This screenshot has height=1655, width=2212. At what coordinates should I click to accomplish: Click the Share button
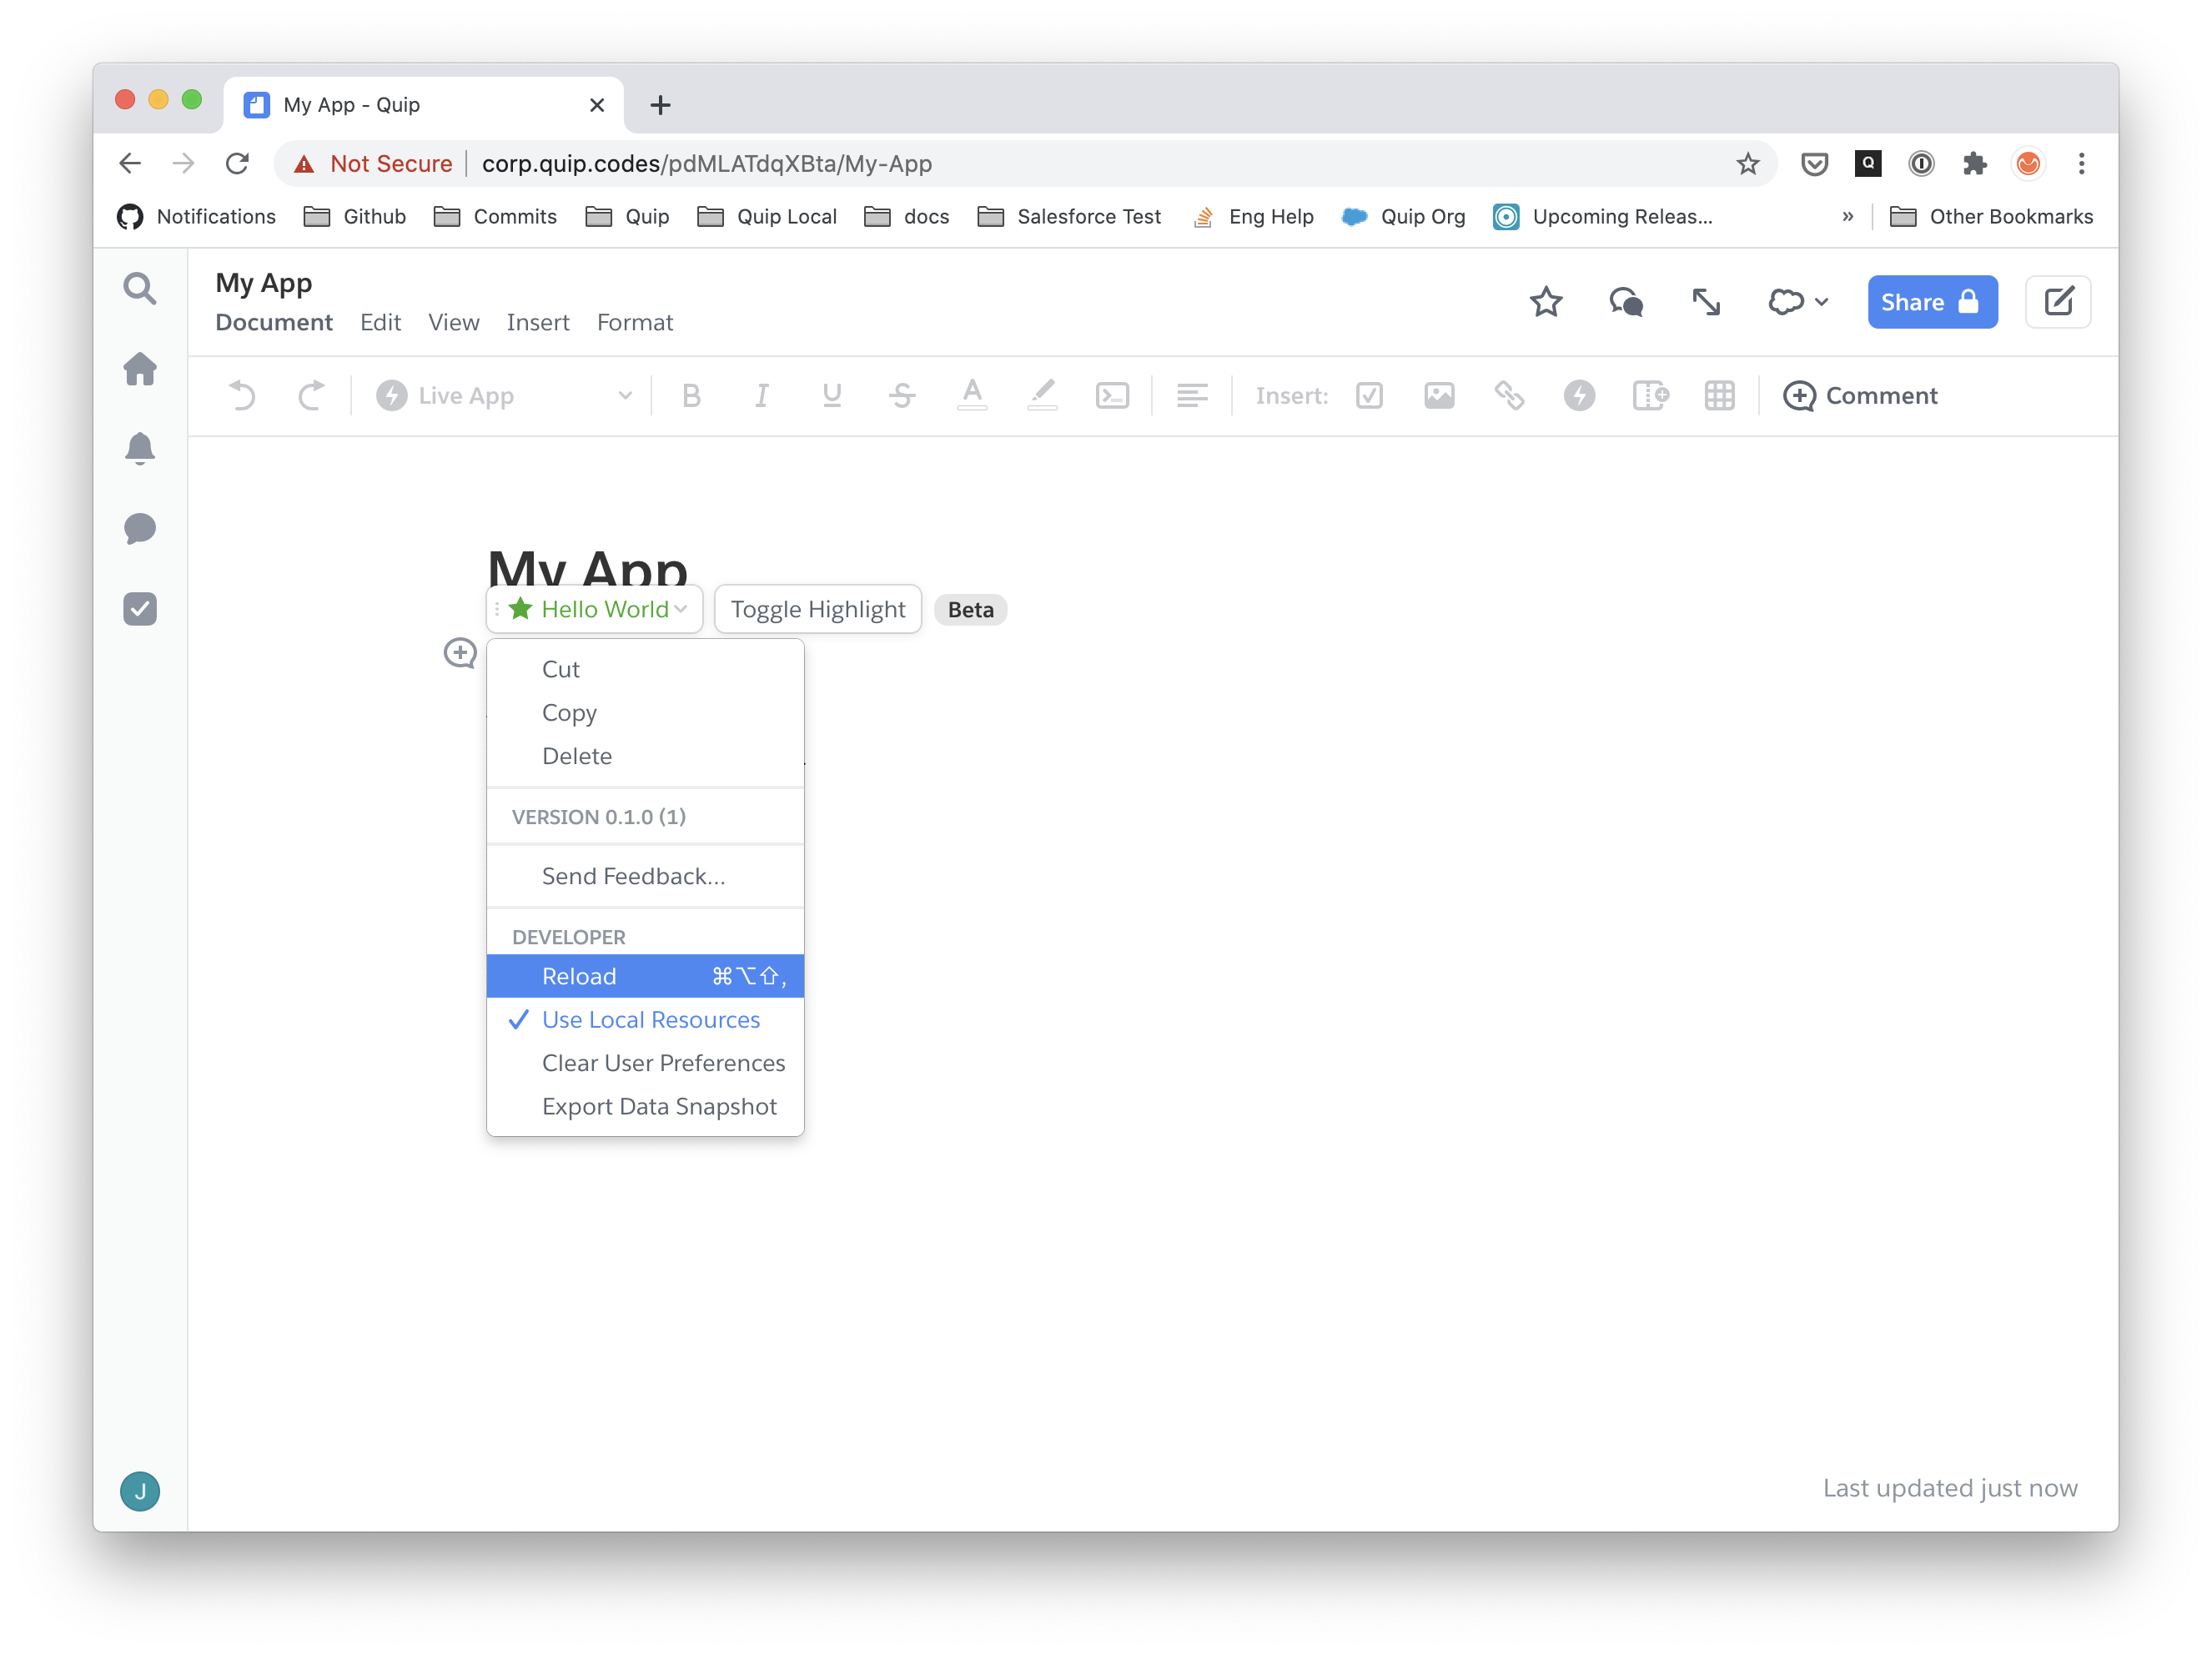tap(1932, 302)
